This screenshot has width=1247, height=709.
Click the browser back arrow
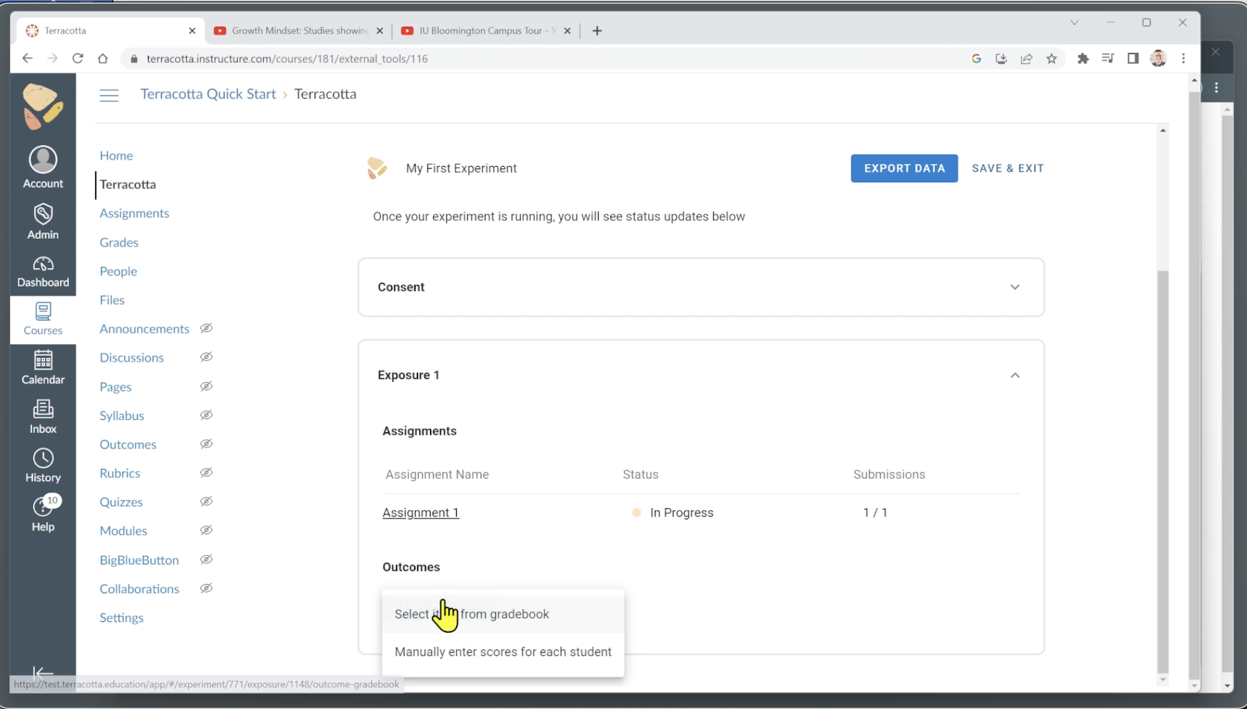pyautogui.click(x=27, y=58)
